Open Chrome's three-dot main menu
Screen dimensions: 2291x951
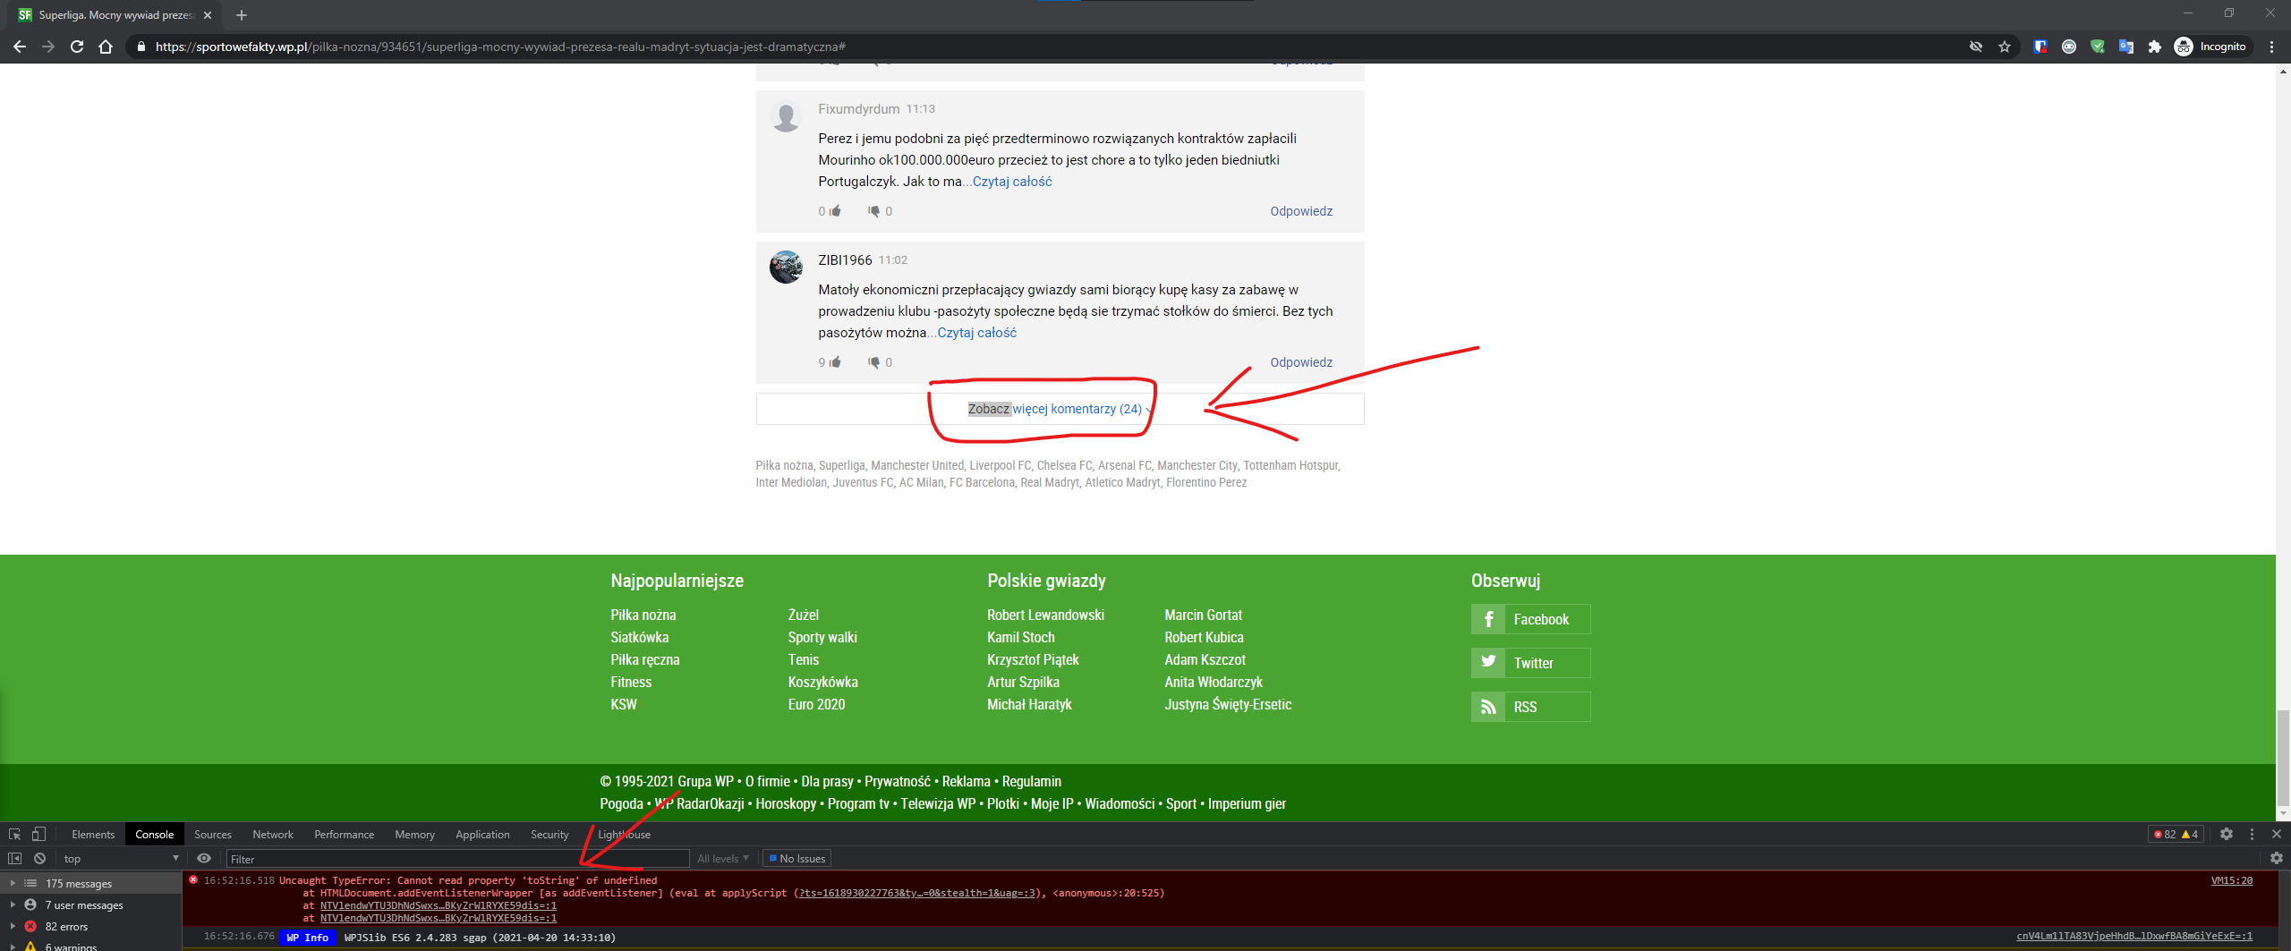(2271, 47)
